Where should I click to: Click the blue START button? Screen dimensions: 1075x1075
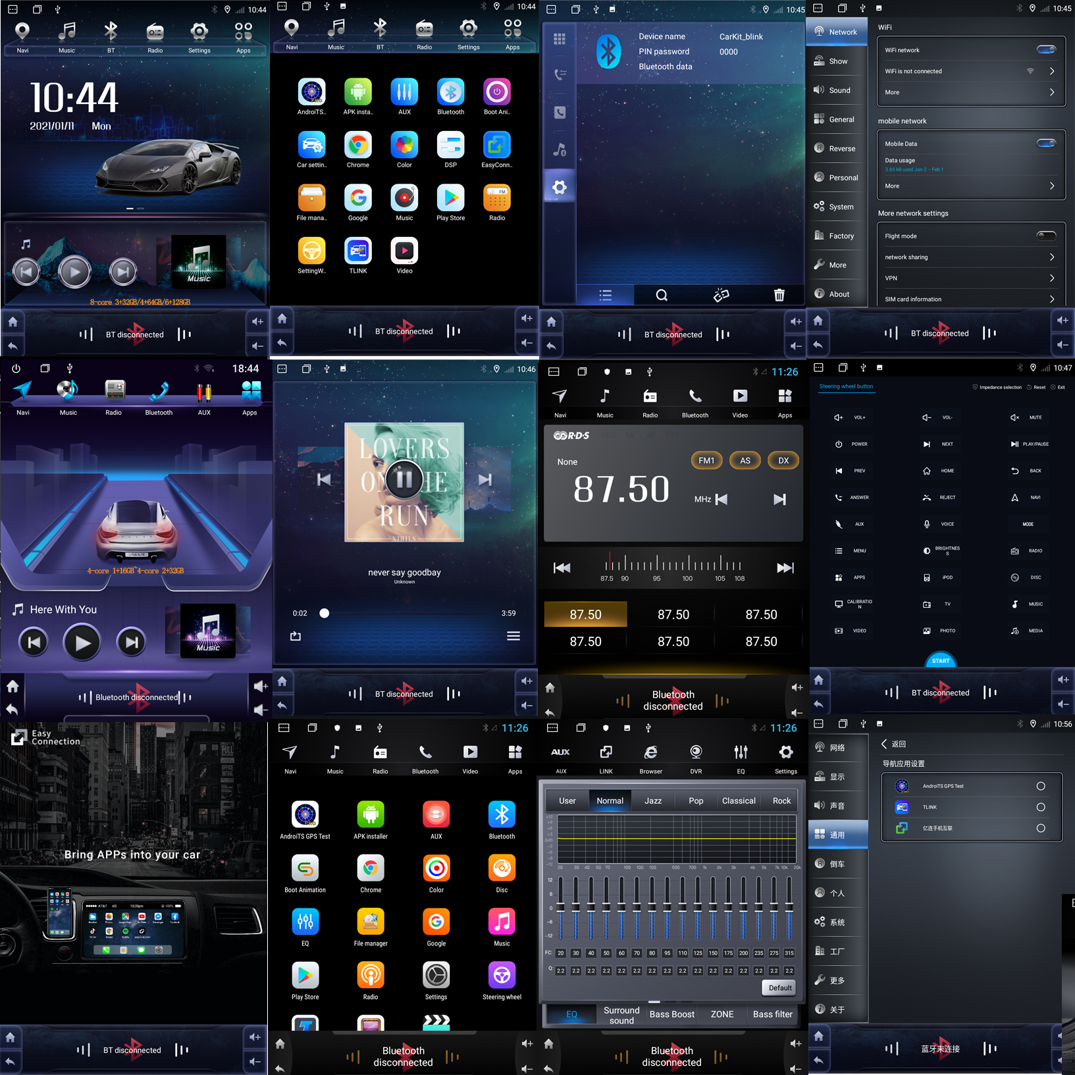(x=941, y=660)
